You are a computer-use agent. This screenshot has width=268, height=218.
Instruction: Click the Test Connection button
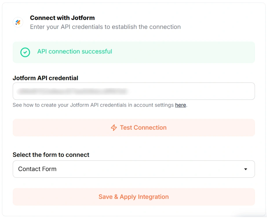tap(134, 127)
